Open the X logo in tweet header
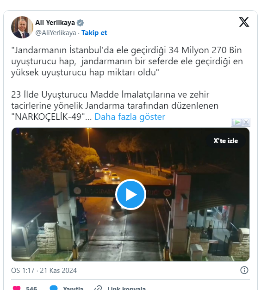The height and width of the screenshot is (290, 261). 244,22
